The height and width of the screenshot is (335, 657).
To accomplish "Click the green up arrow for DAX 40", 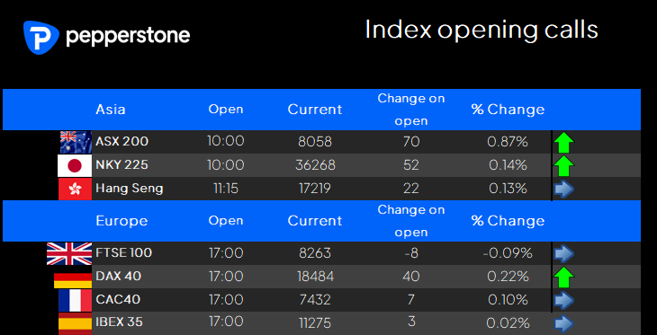I will click(563, 278).
